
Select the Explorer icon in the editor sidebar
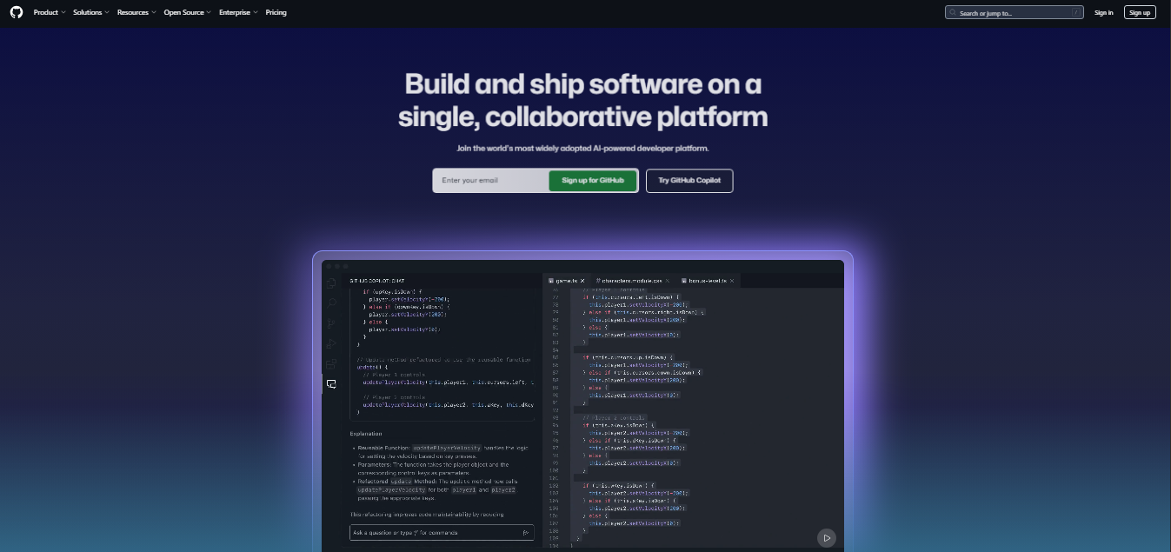[x=331, y=283]
